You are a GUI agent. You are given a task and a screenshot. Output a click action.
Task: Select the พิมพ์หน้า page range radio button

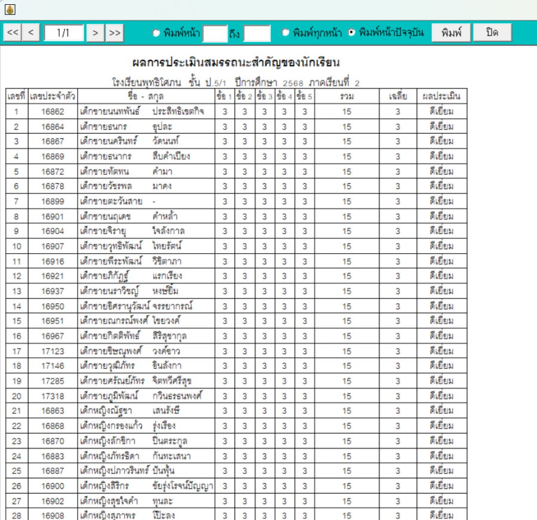tap(157, 33)
